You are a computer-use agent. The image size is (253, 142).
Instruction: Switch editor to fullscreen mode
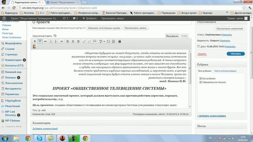[x=108, y=41]
